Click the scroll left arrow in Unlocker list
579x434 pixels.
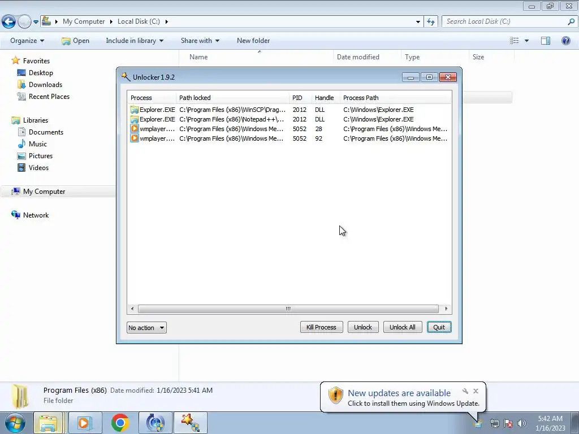click(x=132, y=309)
